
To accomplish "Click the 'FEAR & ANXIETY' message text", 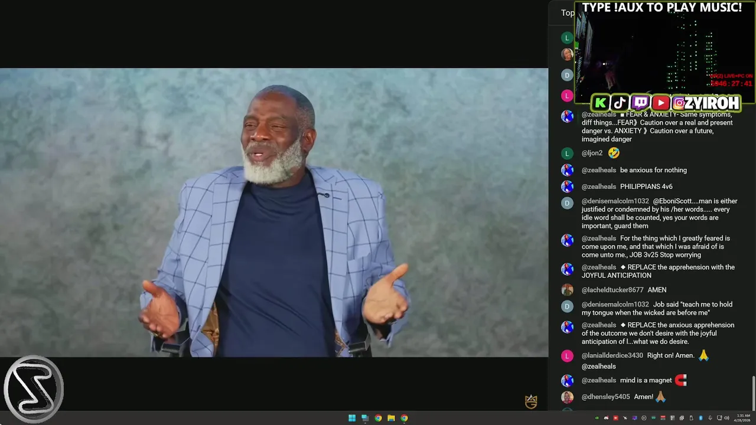I will point(657,126).
